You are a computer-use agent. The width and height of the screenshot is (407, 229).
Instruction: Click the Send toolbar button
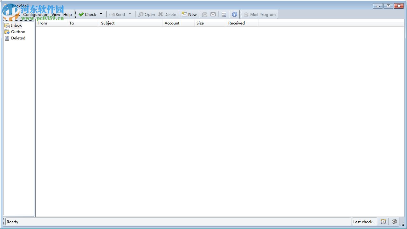click(117, 14)
